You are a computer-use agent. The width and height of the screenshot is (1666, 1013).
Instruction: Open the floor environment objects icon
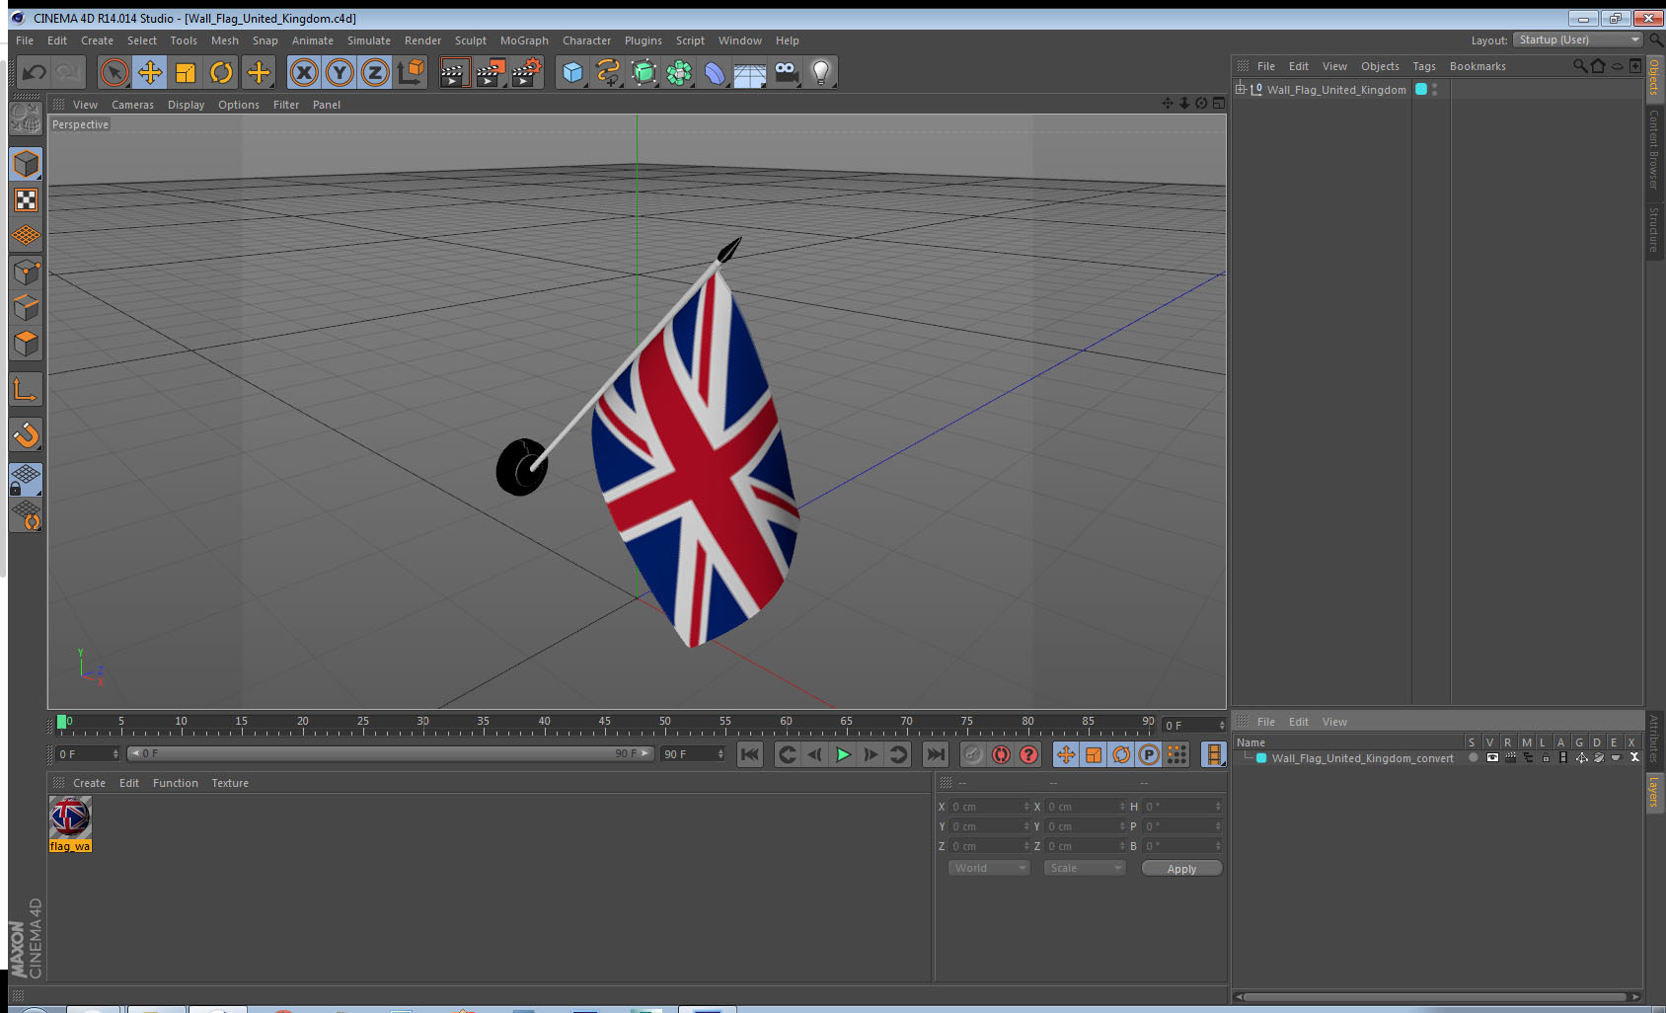750,72
